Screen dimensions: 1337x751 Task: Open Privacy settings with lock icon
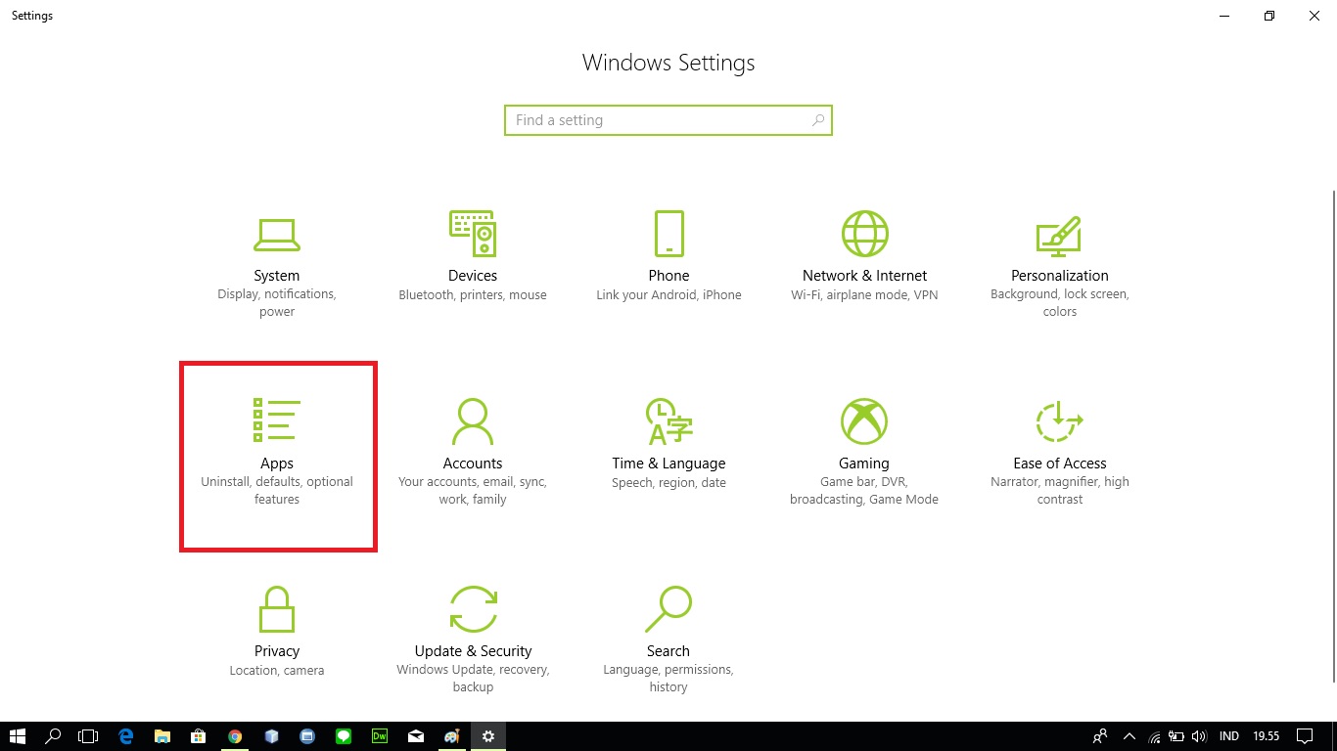point(277,629)
